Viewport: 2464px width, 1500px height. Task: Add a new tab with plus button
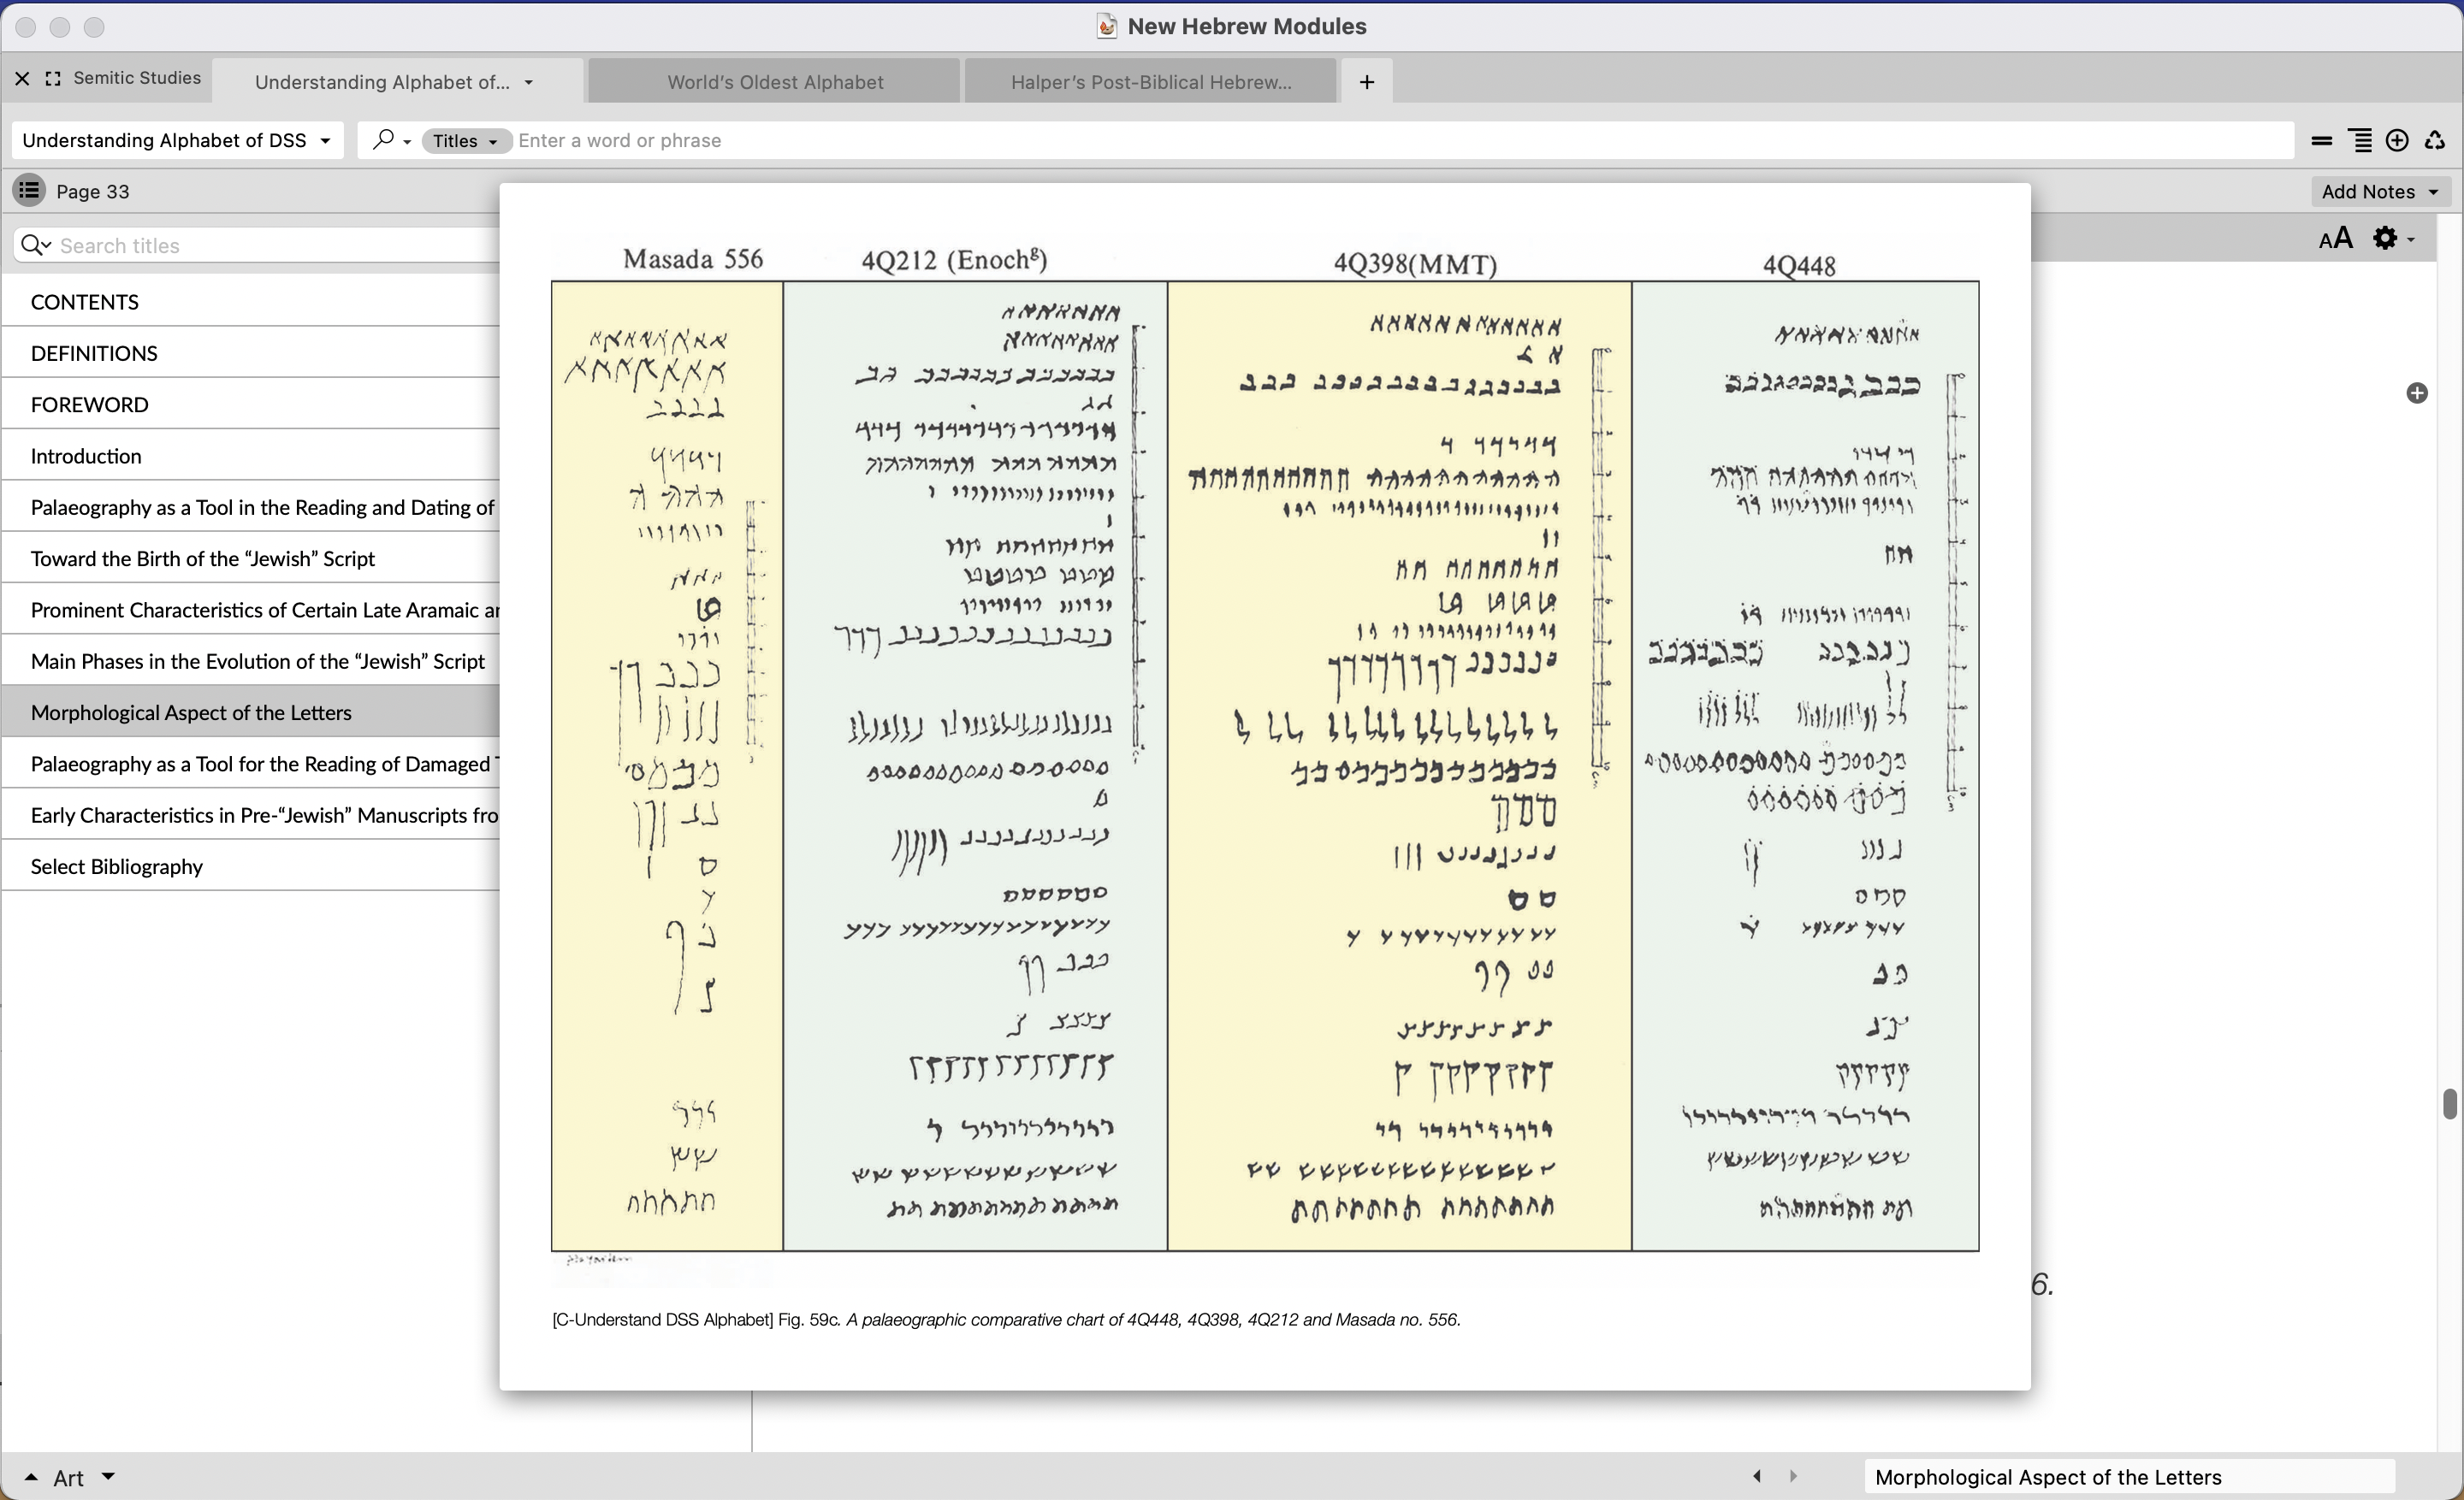point(1366,82)
